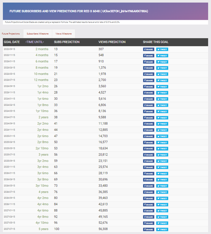Screen dimensions: 211x234
Task: Tweet the 3yr 10mo goal
Action: [x=162, y=186]
